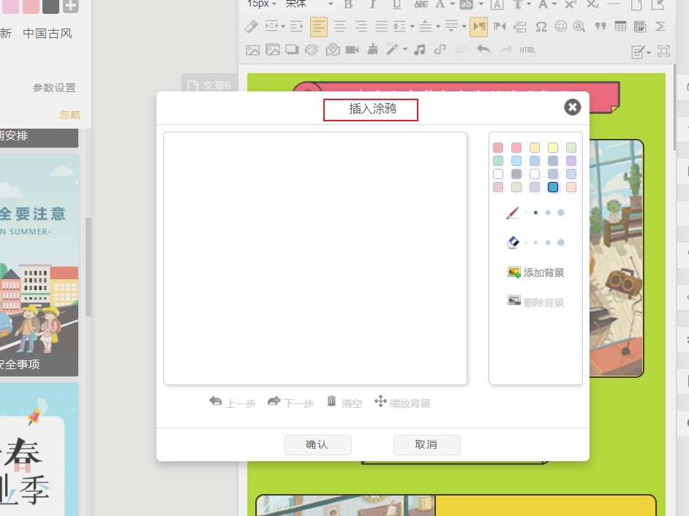
Task: Click the 确认 confirm button
Action: click(x=317, y=444)
